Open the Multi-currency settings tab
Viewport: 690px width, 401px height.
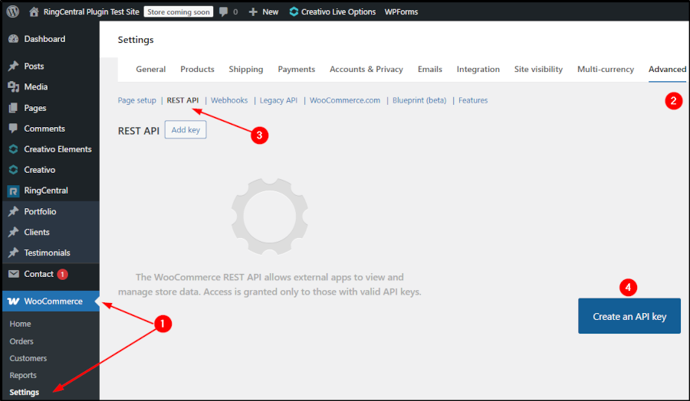(605, 69)
